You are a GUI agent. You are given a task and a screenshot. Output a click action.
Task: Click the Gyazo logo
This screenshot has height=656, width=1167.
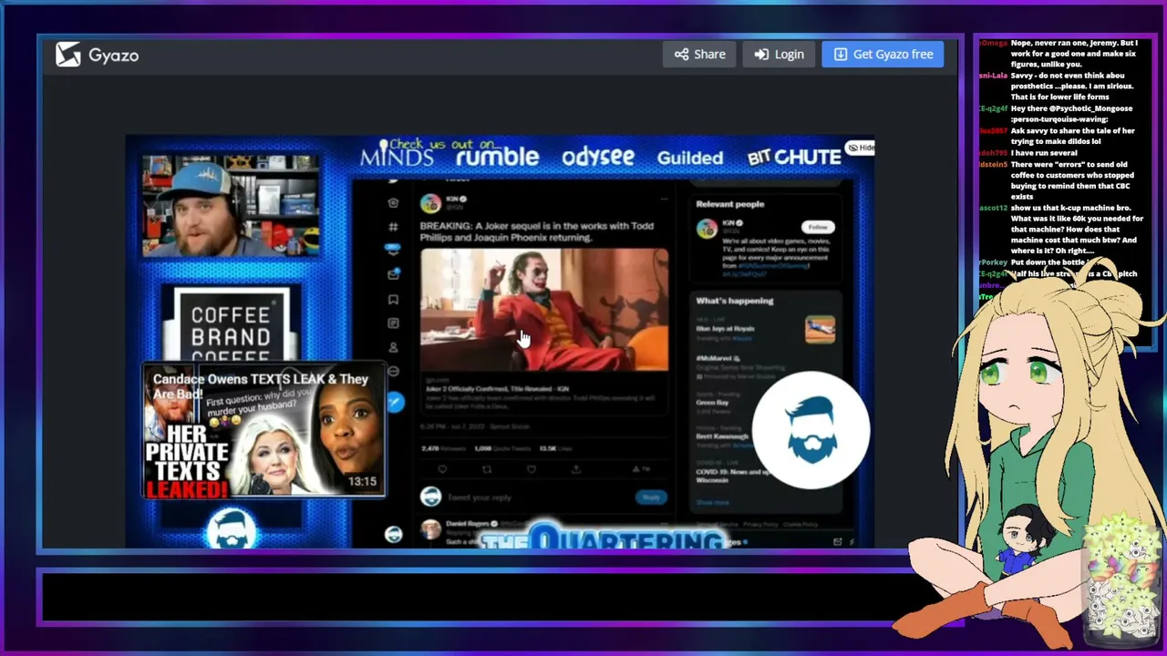click(x=97, y=55)
